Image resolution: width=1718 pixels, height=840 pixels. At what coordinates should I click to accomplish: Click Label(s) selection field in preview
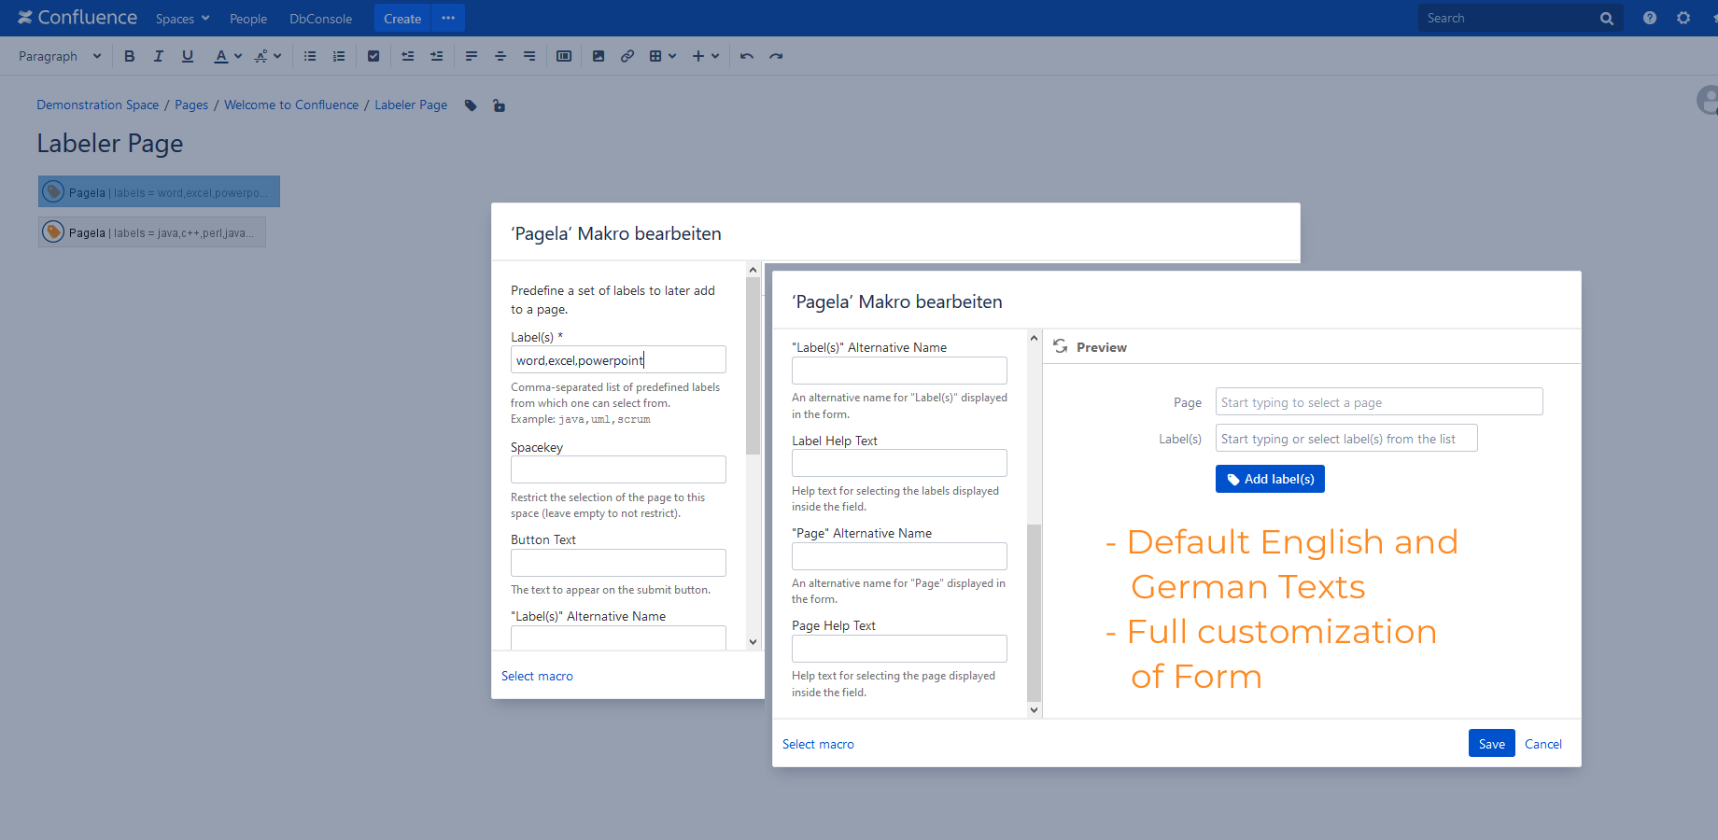tap(1346, 438)
